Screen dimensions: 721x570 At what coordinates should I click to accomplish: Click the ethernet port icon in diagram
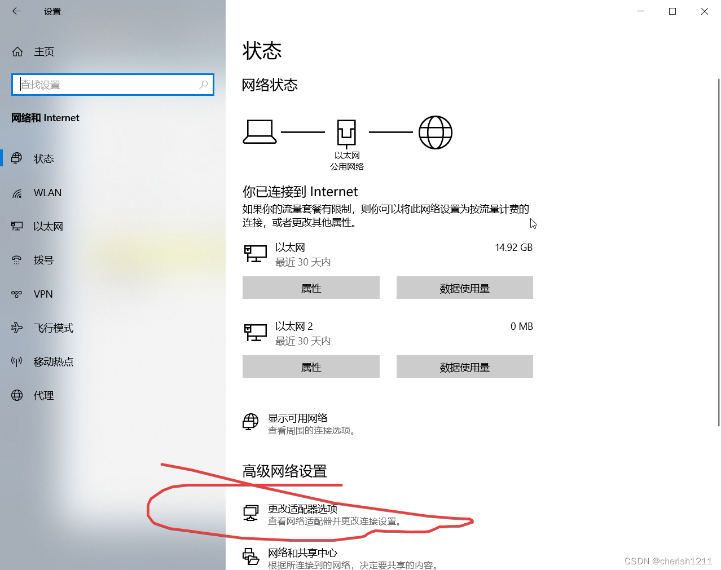pyautogui.click(x=346, y=134)
